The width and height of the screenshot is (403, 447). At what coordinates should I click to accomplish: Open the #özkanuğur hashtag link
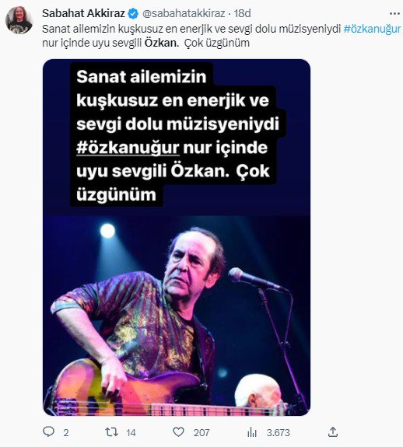372,29
